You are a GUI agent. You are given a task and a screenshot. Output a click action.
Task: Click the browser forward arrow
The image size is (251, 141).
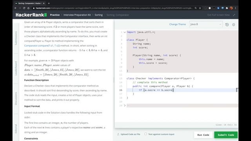pyautogui.click(x=20, y=8)
